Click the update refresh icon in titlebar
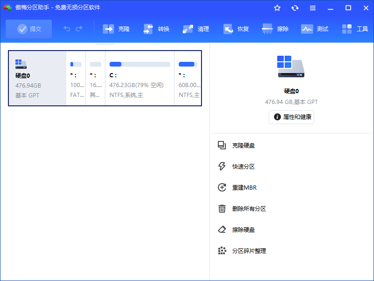 pos(295,7)
